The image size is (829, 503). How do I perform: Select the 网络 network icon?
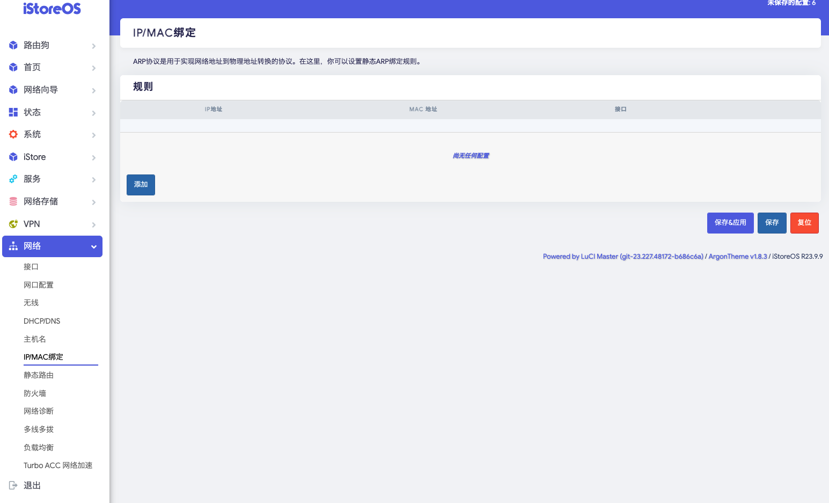(x=13, y=246)
